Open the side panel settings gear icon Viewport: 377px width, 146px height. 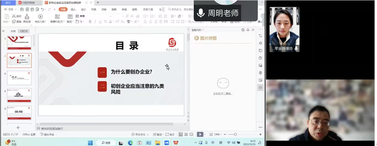pyautogui.click(x=243, y=30)
